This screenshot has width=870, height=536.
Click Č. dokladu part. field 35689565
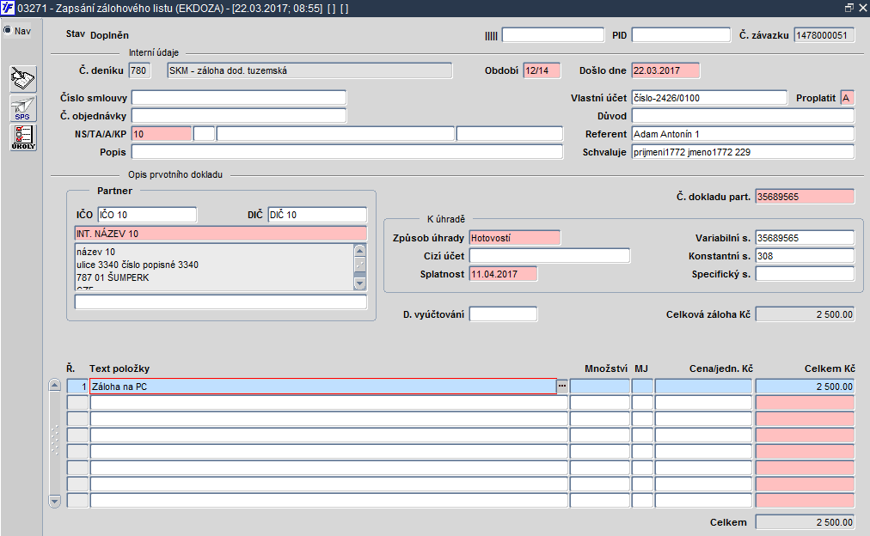(805, 196)
